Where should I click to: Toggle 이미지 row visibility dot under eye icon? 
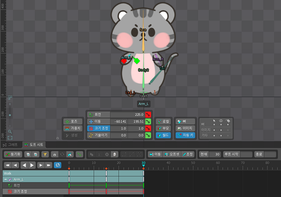(x=221, y=130)
